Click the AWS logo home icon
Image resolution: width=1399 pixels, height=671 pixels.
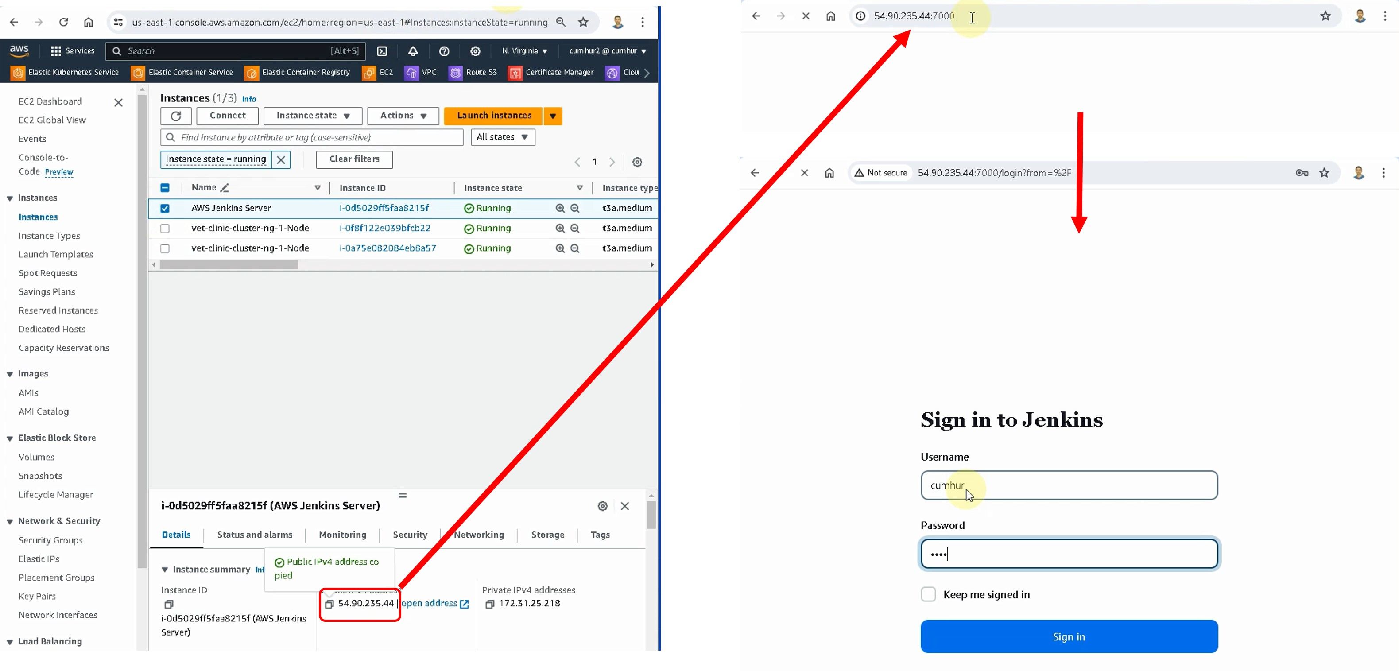coord(19,50)
